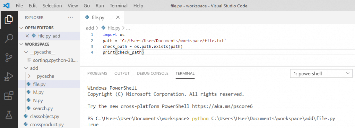Screen dimensions: 355x128
Task: Open Explorer more actions ellipsis
Action: point(70,17)
